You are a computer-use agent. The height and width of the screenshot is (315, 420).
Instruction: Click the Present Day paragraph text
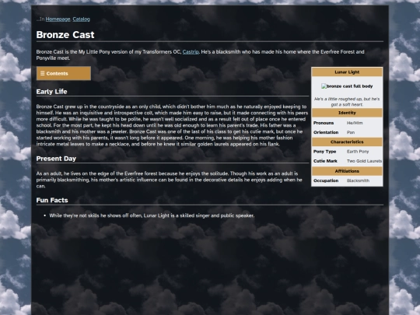[170, 180]
